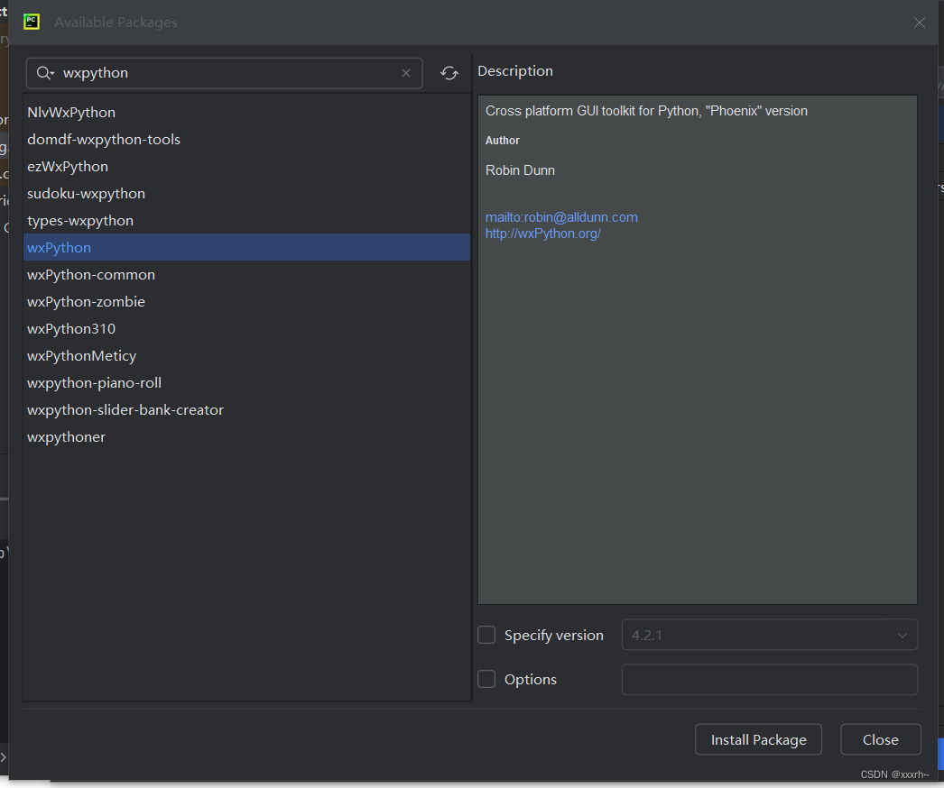The image size is (944, 788).
Task: Select the wxPython-common package
Action: point(90,274)
